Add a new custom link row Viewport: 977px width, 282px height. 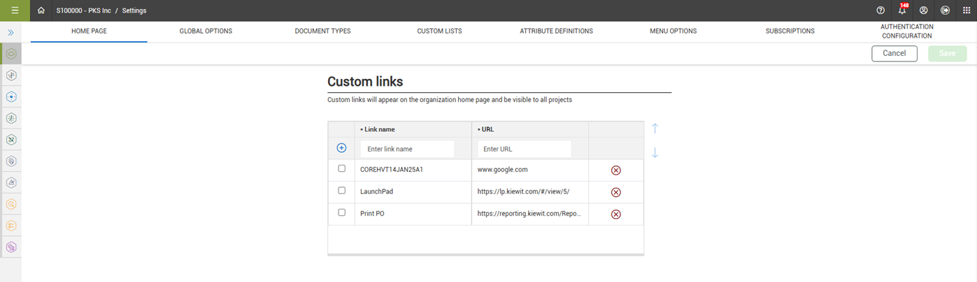click(341, 148)
